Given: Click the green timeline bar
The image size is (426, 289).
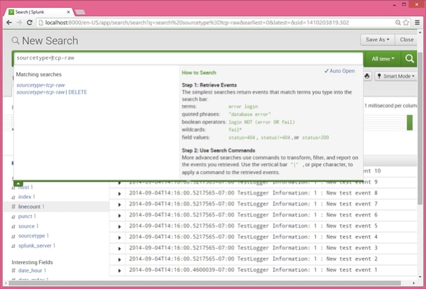Looking at the screenshot, I should click(x=410, y=123).
